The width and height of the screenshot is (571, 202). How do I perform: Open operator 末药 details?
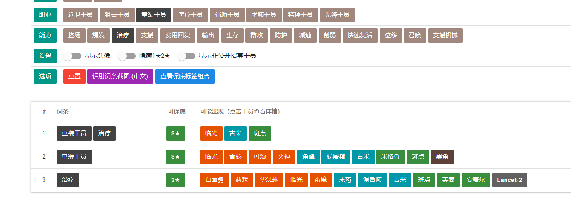click(x=345, y=180)
